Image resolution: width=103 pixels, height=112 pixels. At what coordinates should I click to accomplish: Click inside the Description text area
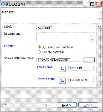63,37
